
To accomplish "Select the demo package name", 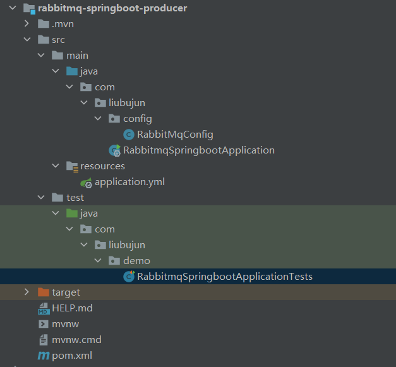I will pyautogui.click(x=136, y=261).
